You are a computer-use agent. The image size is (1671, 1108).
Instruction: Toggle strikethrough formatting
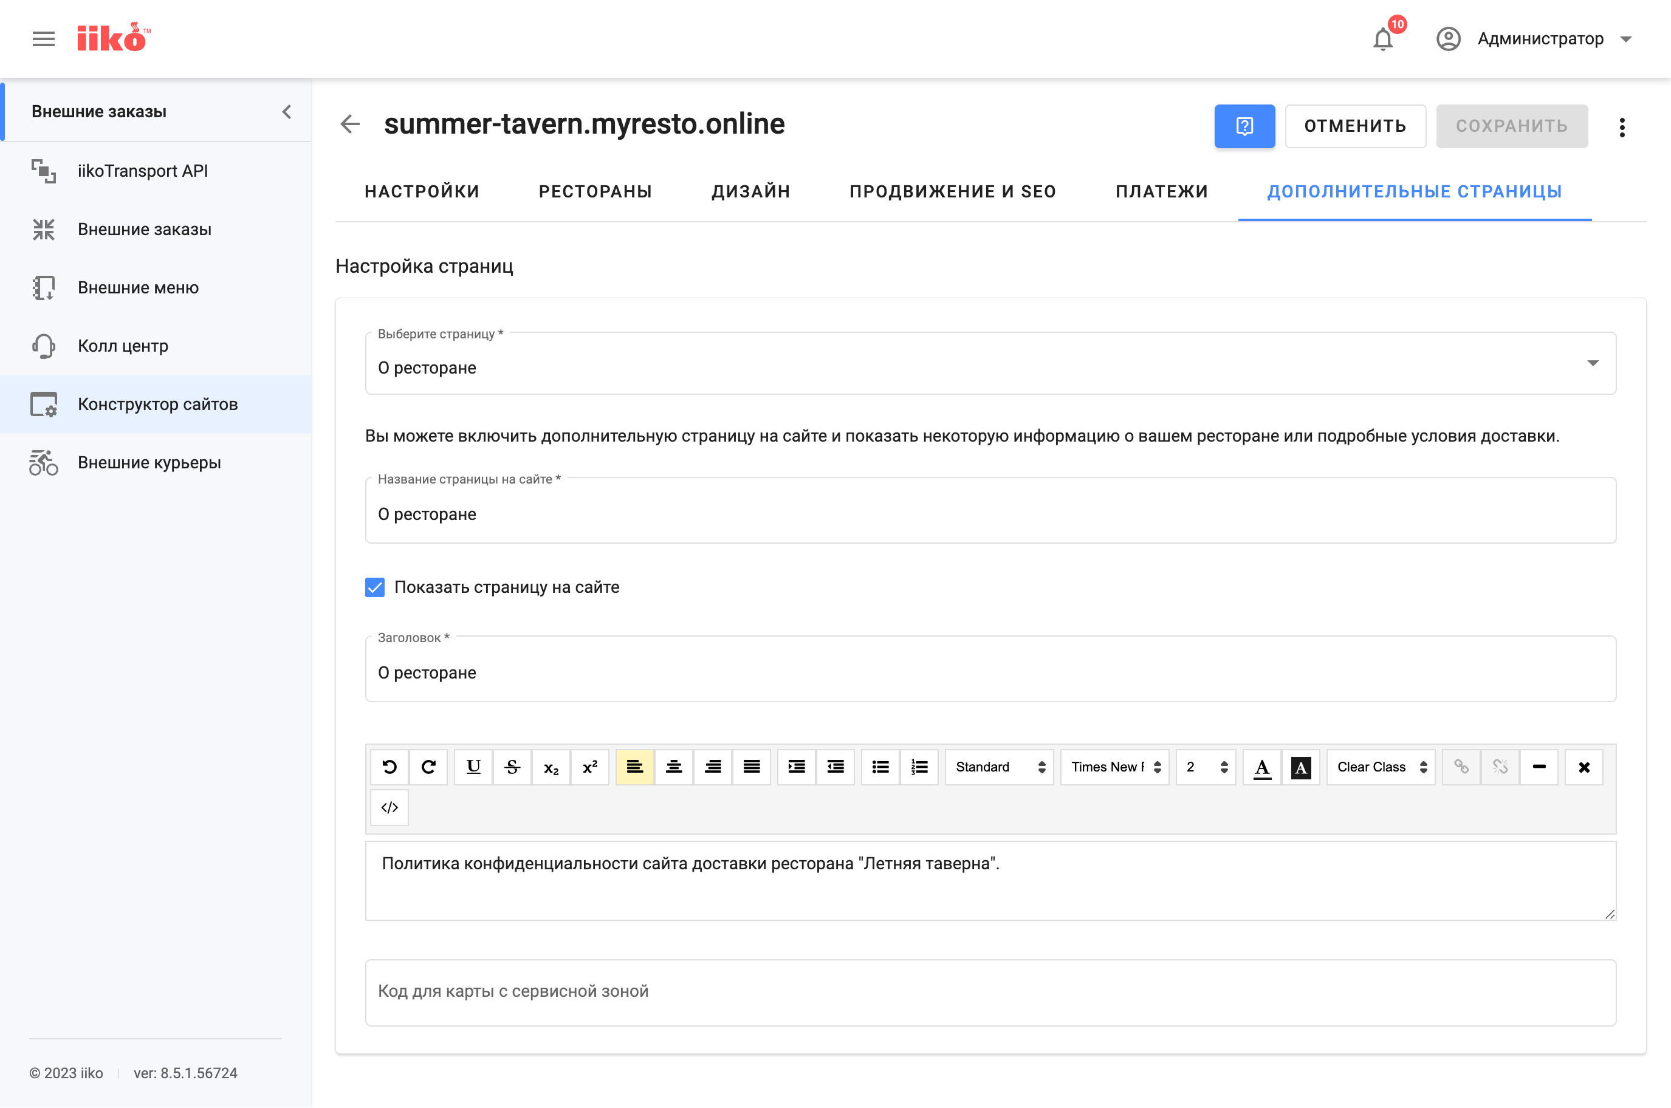[x=512, y=767]
